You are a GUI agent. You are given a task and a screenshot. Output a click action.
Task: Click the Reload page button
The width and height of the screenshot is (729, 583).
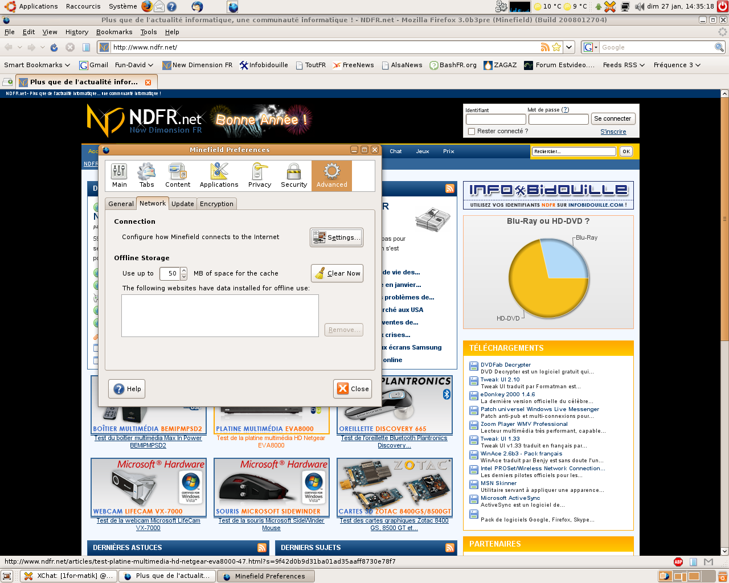(x=54, y=47)
